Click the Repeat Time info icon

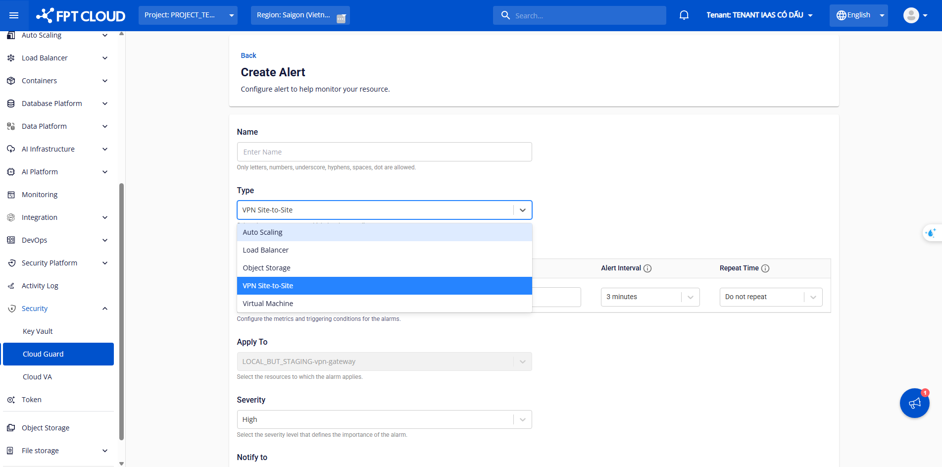[765, 268]
